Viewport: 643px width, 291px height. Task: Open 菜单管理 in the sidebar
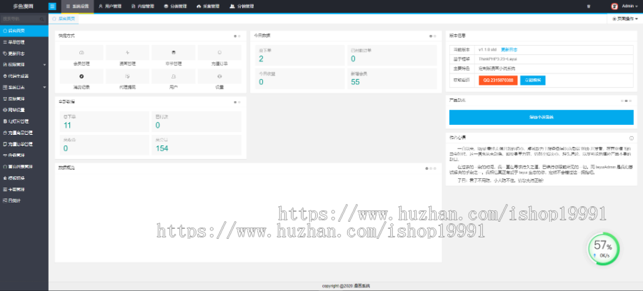(24, 42)
